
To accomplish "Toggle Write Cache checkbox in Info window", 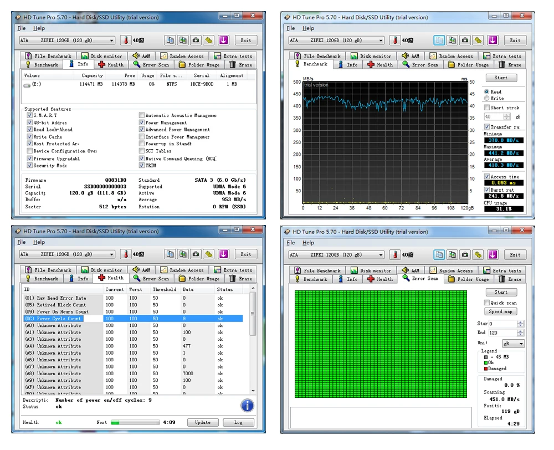I will pyautogui.click(x=30, y=136).
